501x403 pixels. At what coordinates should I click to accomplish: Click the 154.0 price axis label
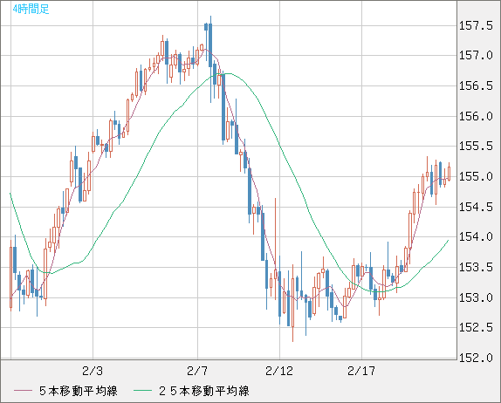(x=476, y=237)
